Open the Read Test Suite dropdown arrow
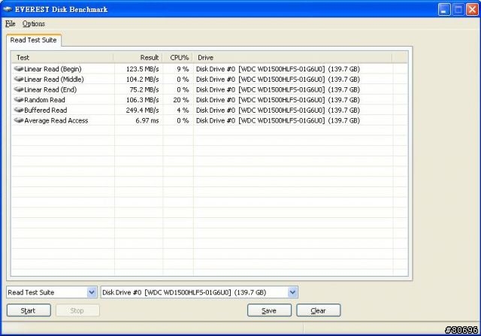The image size is (481, 336). coord(92,292)
